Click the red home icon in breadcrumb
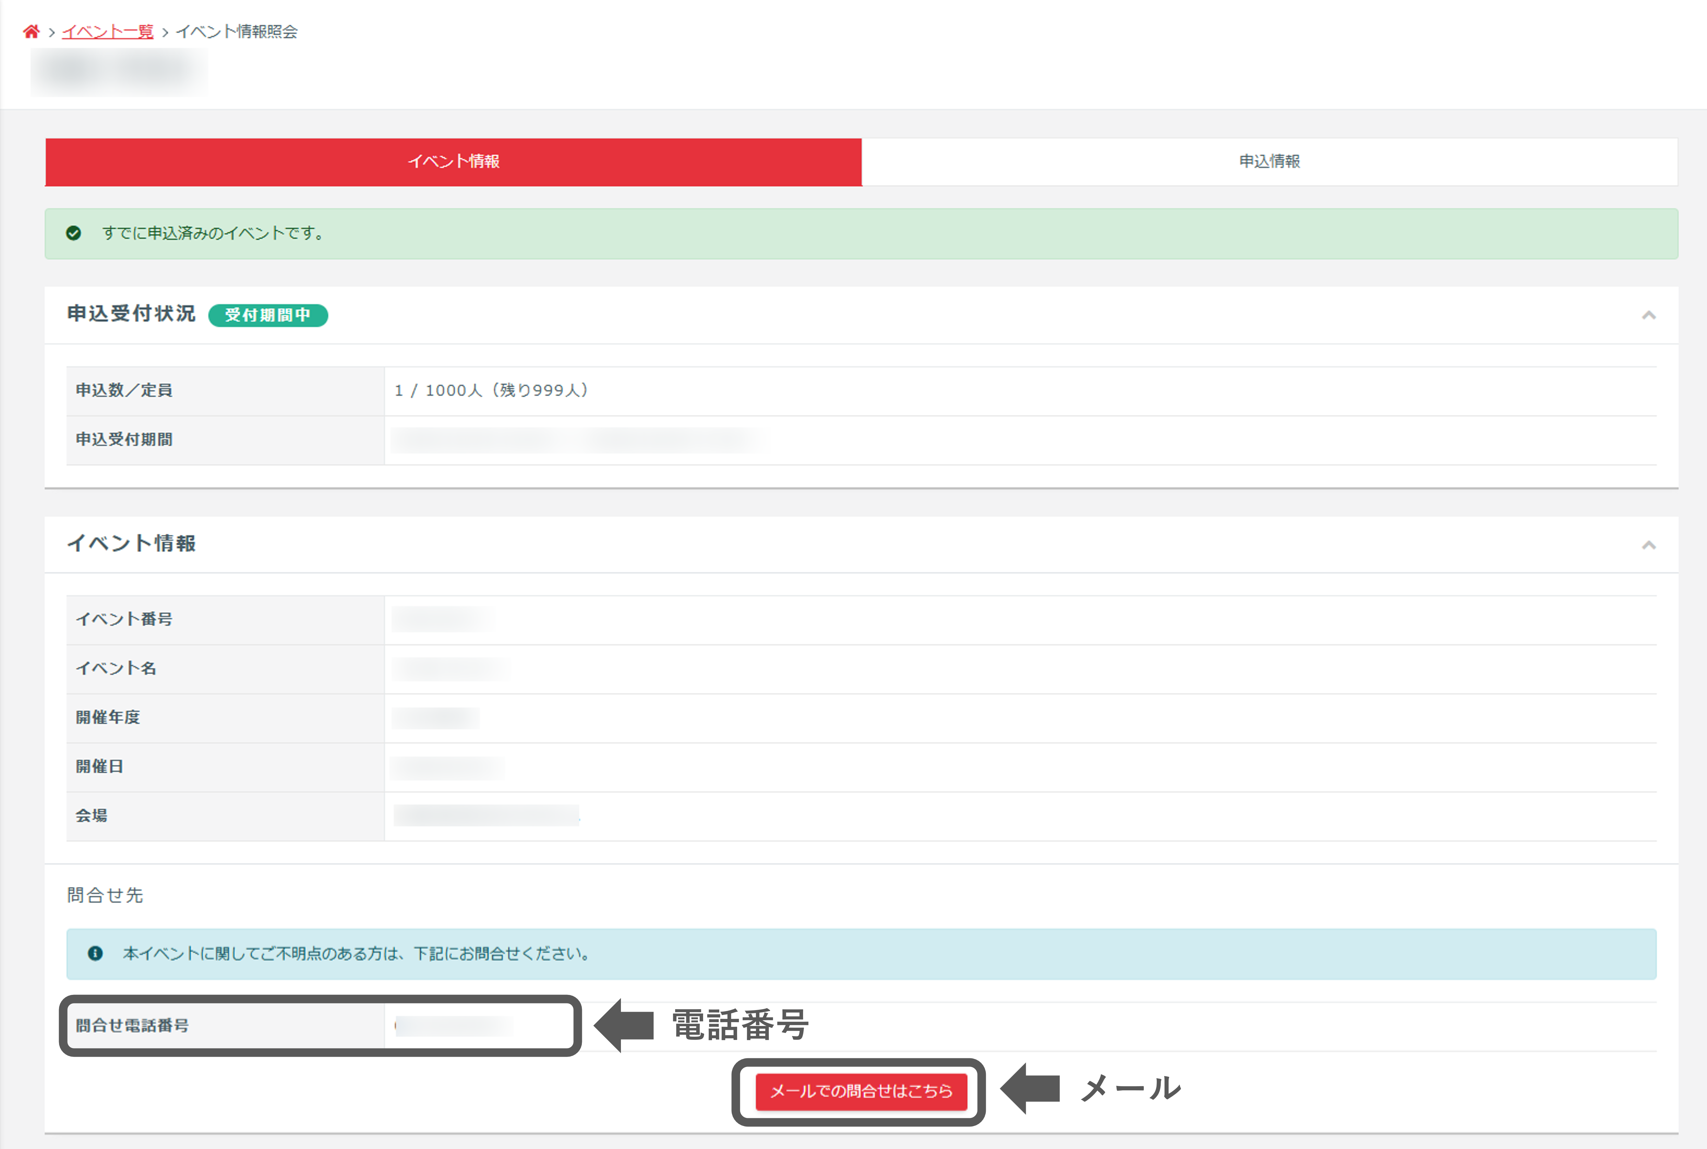Image resolution: width=1707 pixels, height=1149 pixels. pos(31,31)
